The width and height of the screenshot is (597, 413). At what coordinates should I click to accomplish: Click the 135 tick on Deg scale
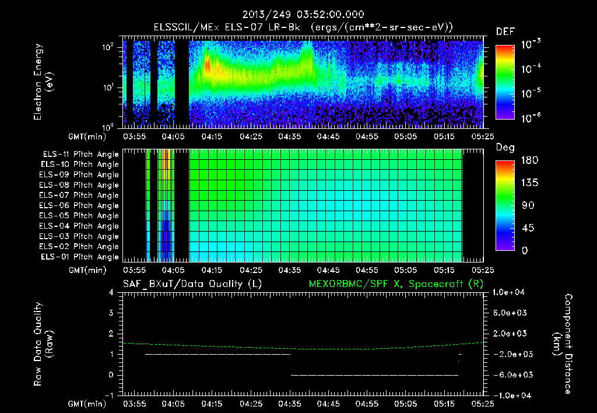[529, 183]
